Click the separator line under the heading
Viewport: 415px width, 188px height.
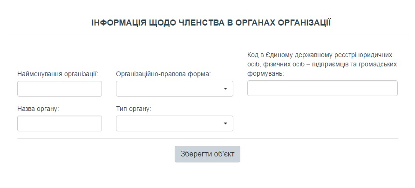tap(208, 36)
